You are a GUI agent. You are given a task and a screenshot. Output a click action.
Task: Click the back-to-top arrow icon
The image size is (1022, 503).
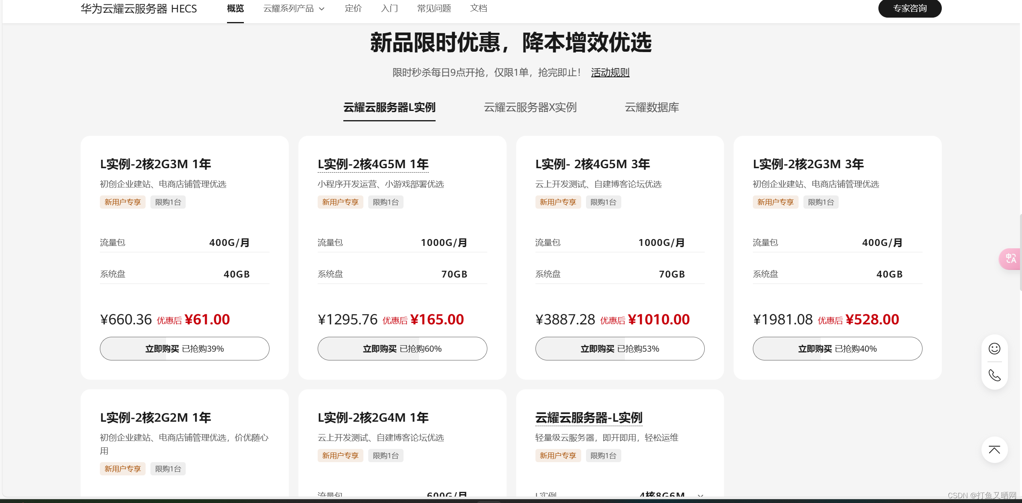(994, 450)
